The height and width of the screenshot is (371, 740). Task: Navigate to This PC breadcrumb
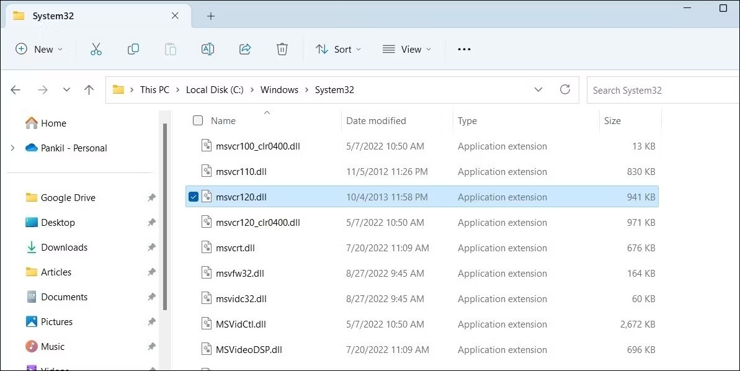154,90
